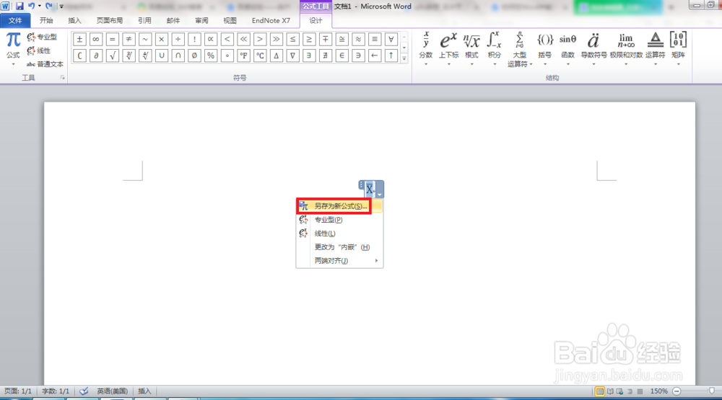Viewport: 722px width, 400px height.
Task: Insert the multiplication sign symbol
Action: pos(161,40)
